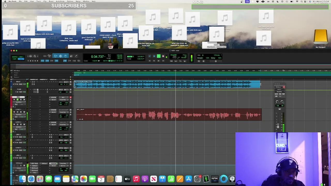This screenshot has height=186, width=331.
Task: Click the TUNE track name
Action: [x=19, y=89]
